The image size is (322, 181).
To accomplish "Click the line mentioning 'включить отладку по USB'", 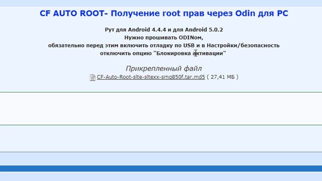I will [x=164, y=45].
